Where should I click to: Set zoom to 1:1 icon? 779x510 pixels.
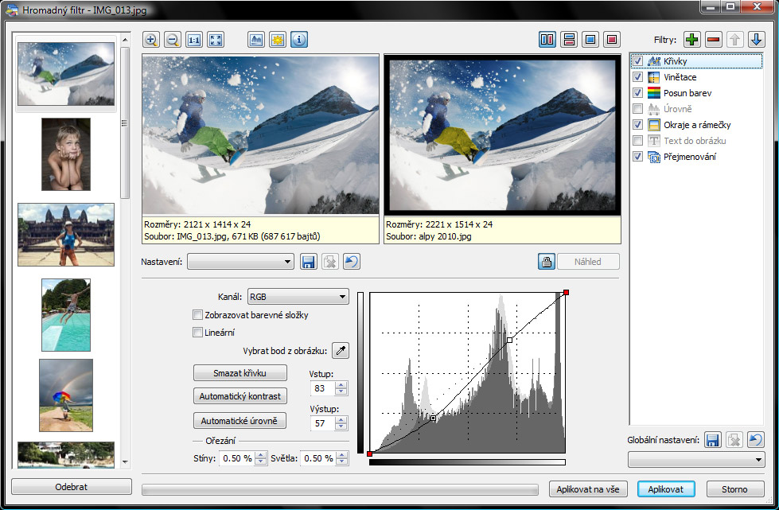194,40
